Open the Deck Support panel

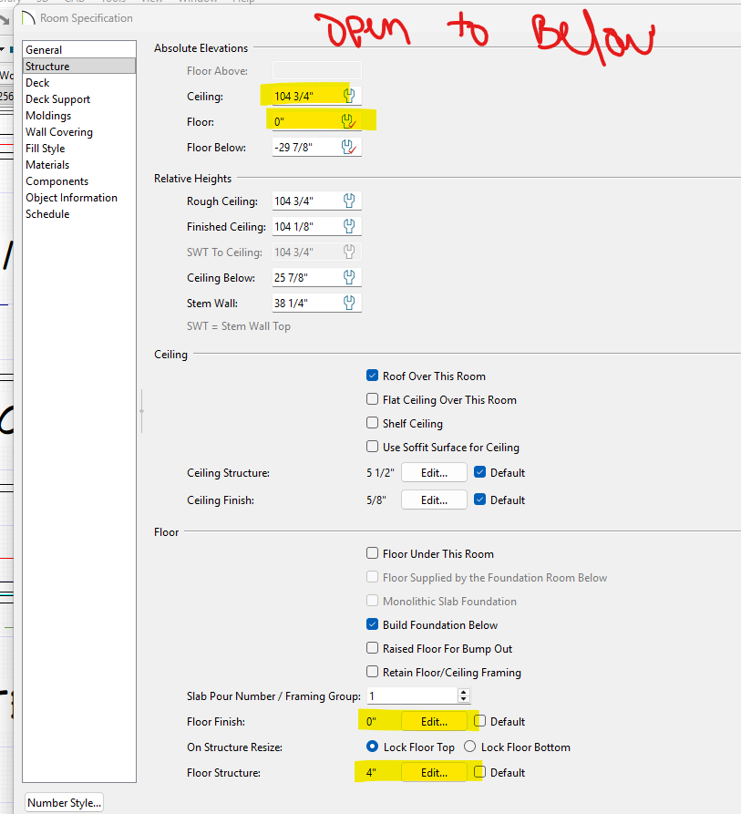pos(57,99)
